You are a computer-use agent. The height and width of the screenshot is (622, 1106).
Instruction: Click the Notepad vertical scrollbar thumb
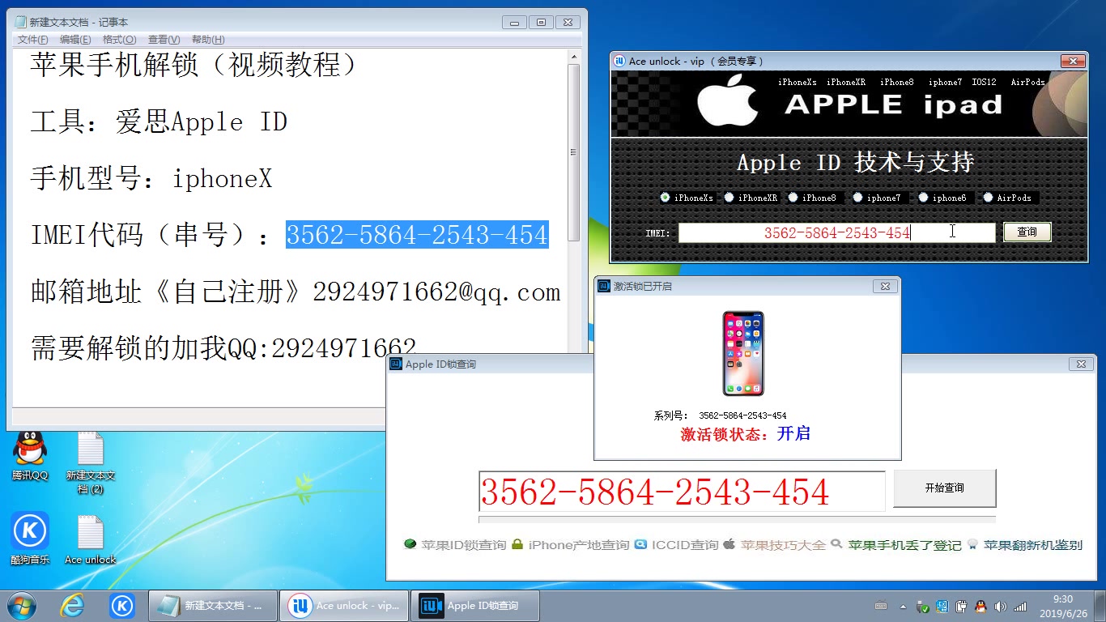[x=574, y=153]
